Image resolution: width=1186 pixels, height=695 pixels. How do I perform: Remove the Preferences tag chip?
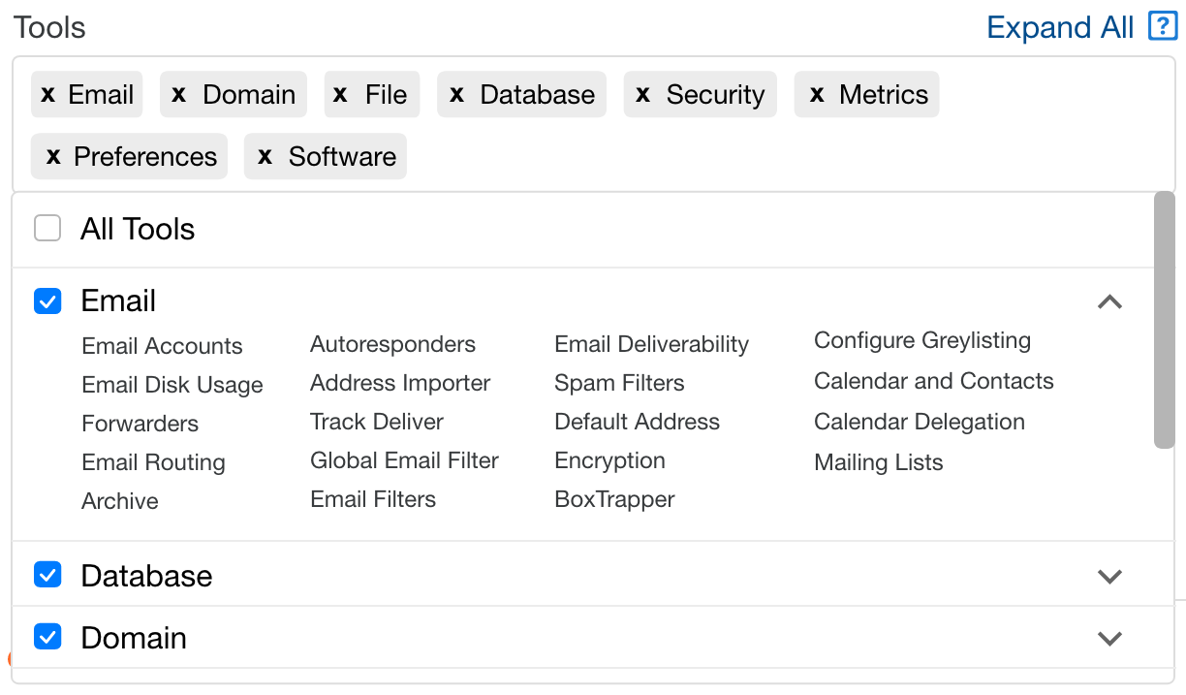click(53, 157)
